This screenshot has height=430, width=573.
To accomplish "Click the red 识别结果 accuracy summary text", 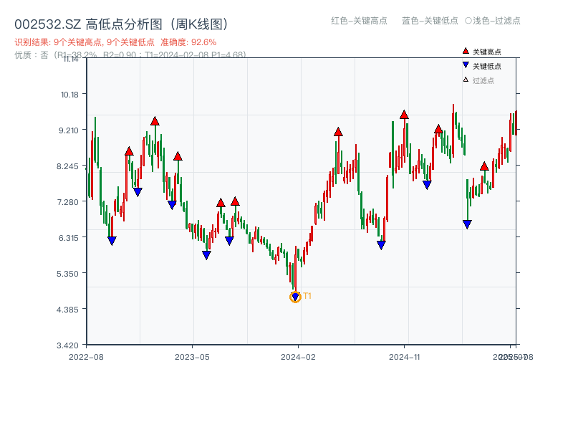I will pos(115,42).
